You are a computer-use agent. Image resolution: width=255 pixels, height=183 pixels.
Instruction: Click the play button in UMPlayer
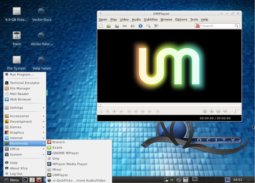(x=101, y=111)
